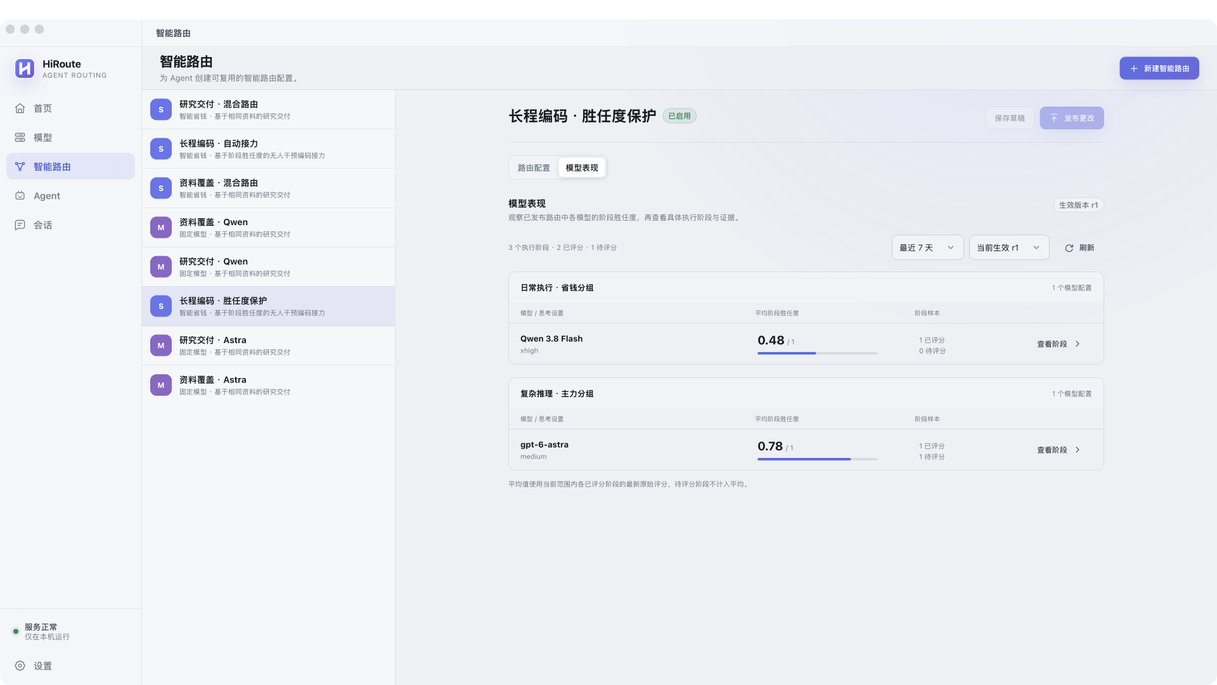The image size is (1217, 685).
Task: Click the 日常执行 · 省钱分组 group header
Action: [x=557, y=288]
